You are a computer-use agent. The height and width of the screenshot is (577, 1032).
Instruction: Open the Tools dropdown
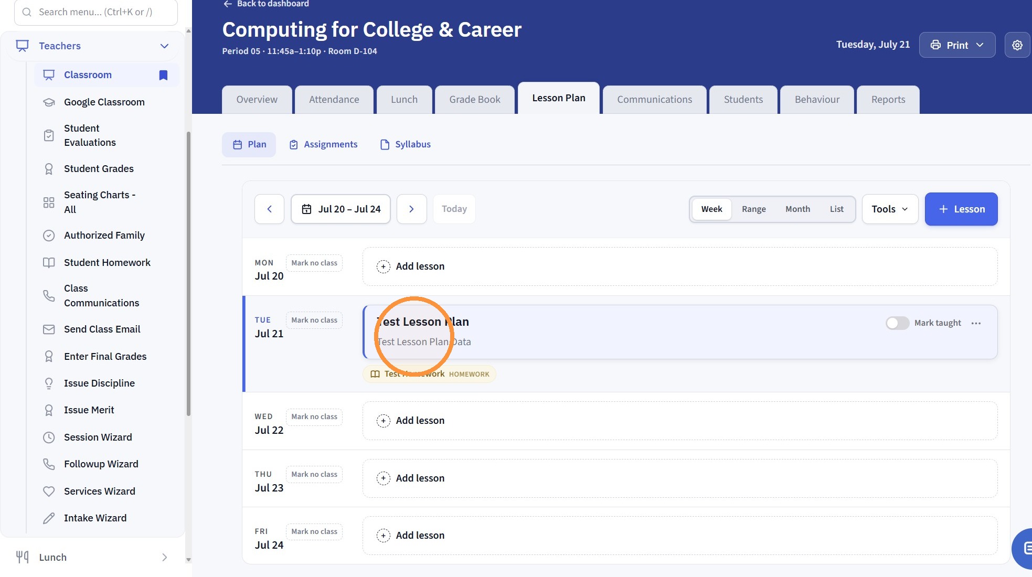pos(890,209)
